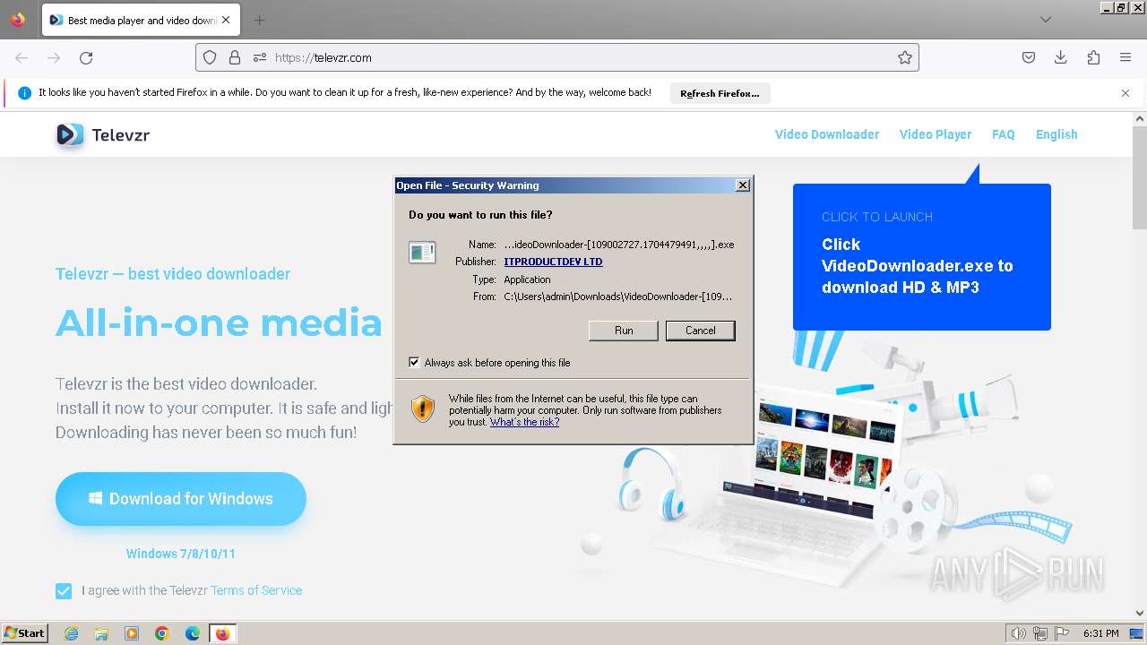
Task: Open tracking protection shield icon
Action: (x=210, y=57)
